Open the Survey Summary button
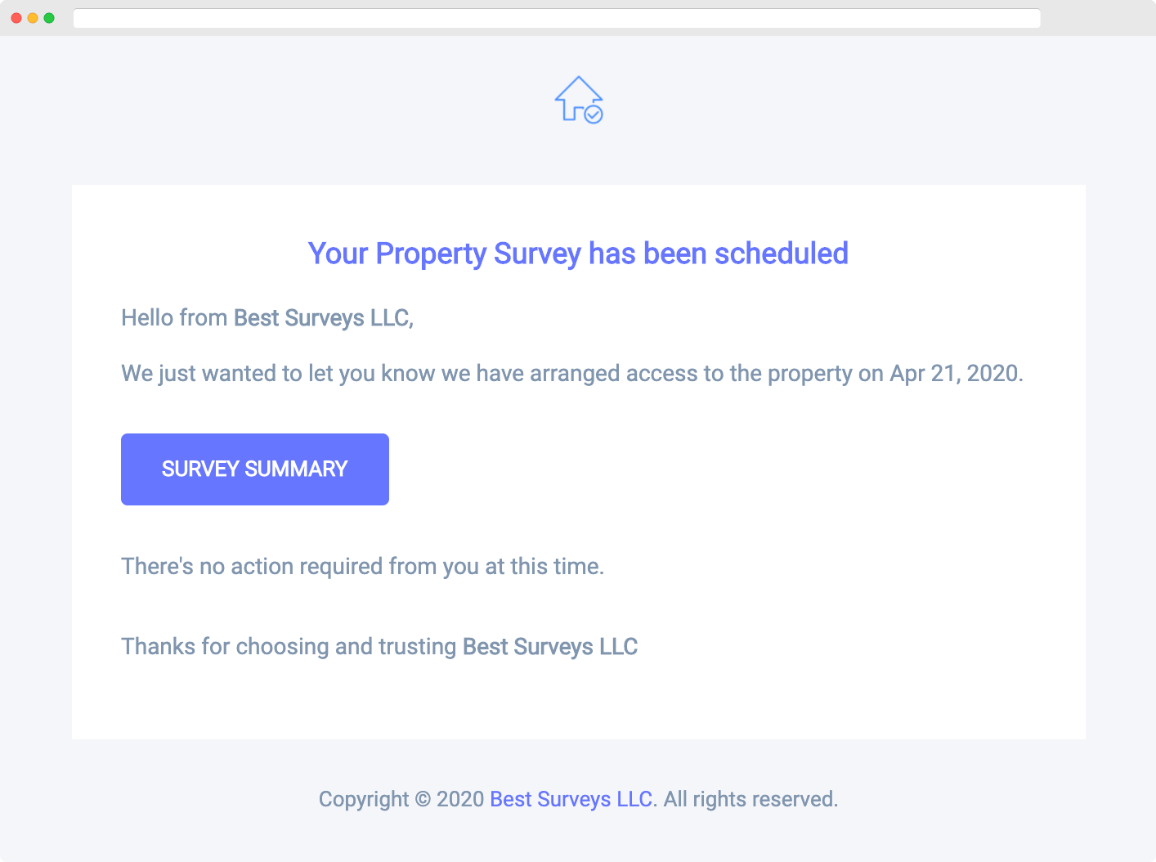Image resolution: width=1156 pixels, height=862 pixels. tap(255, 469)
